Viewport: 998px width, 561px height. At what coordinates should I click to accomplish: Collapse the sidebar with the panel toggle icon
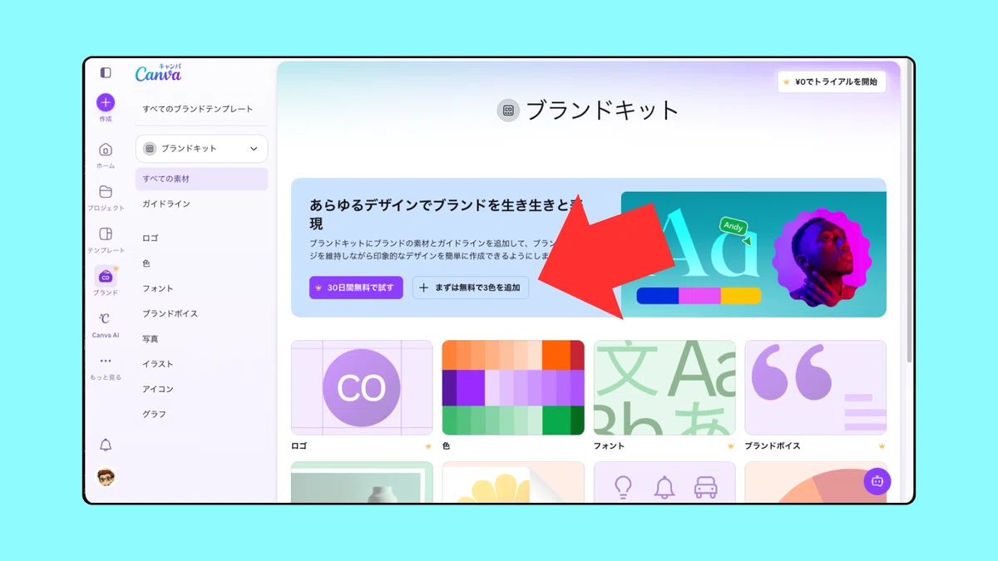point(106,73)
